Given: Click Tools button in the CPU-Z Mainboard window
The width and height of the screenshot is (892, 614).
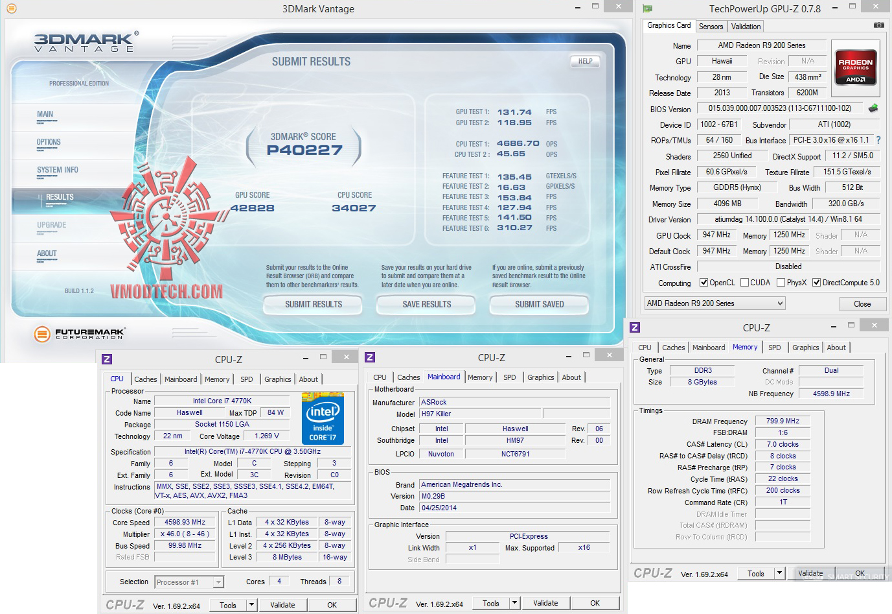Looking at the screenshot, I should click(x=491, y=603).
